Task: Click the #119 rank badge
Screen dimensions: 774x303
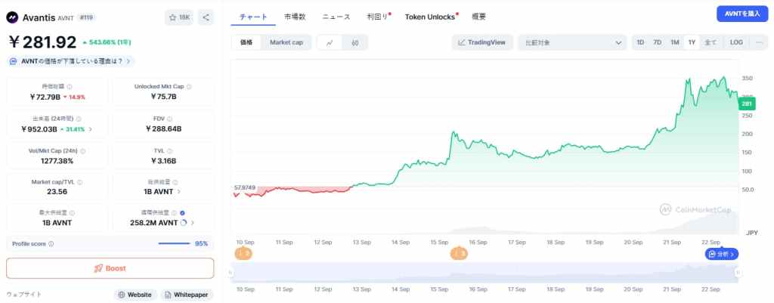Action: (85, 17)
